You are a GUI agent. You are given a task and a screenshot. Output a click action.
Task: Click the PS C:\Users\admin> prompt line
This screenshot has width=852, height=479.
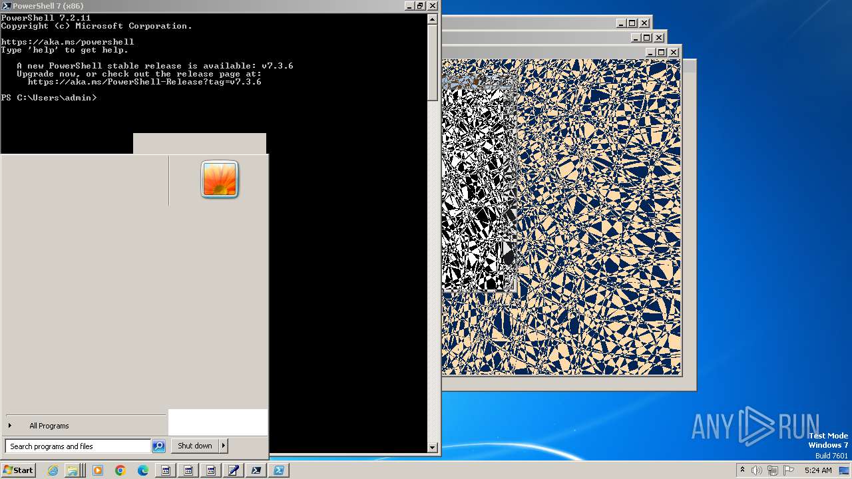[49, 98]
